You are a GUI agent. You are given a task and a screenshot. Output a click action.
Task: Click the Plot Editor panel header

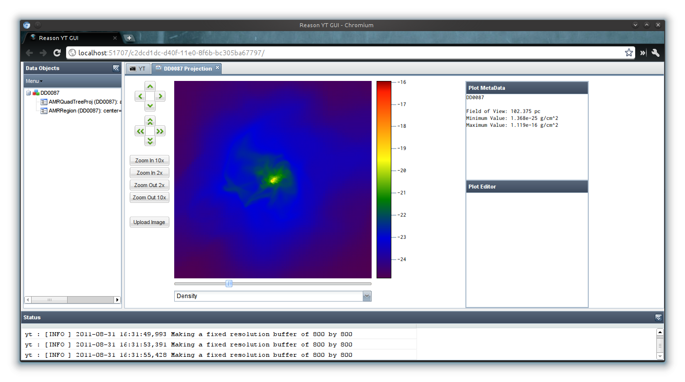[x=527, y=187]
